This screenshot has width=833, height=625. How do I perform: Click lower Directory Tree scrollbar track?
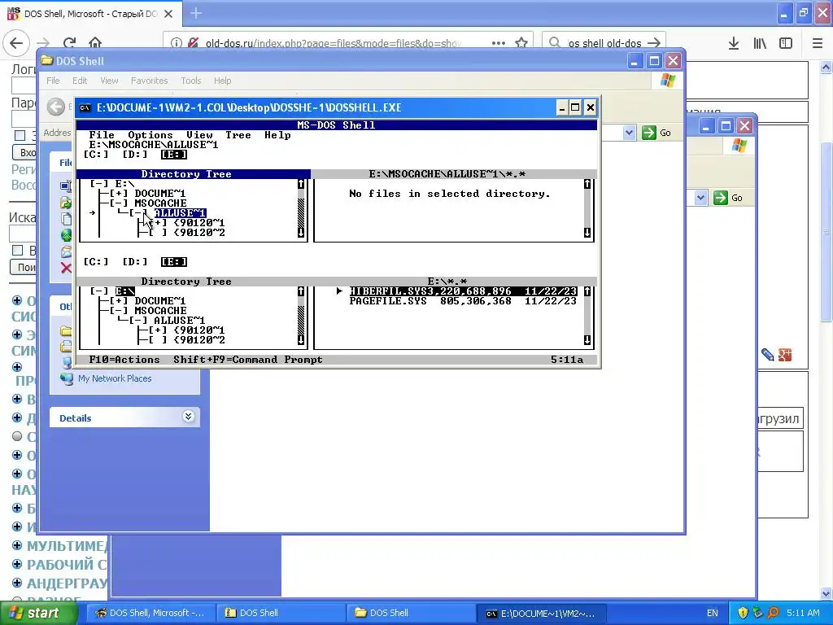coord(301,316)
